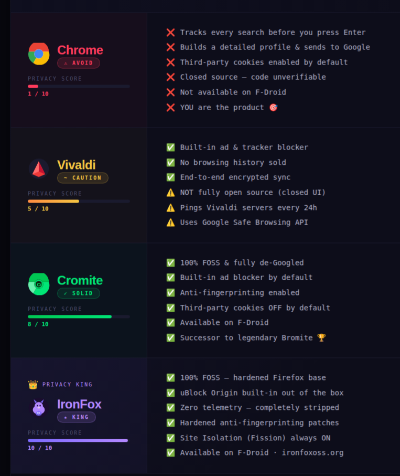This screenshot has width=400, height=476.
Task: Click the ironfoxoss.org text
Action: [x=314, y=452]
